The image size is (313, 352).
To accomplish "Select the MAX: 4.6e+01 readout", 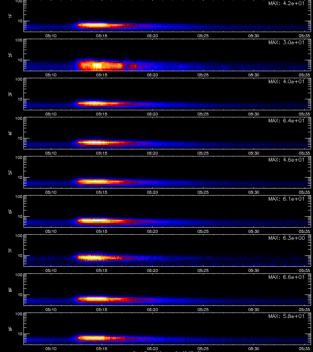I will pos(286,160).
